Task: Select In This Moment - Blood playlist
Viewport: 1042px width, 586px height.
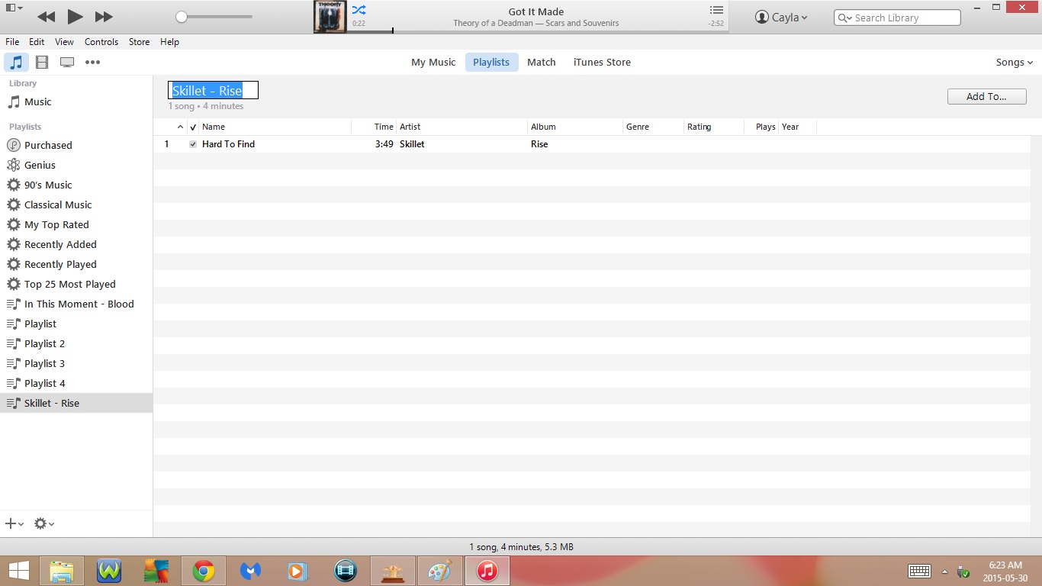Action: tap(76, 304)
